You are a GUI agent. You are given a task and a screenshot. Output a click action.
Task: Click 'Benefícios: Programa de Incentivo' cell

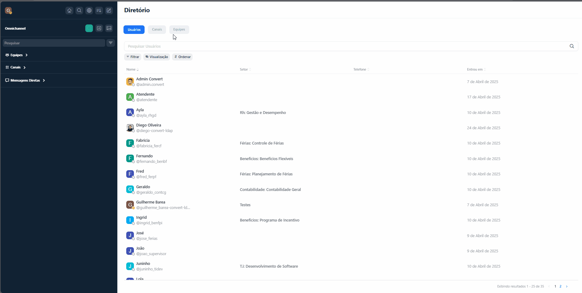tap(269, 220)
